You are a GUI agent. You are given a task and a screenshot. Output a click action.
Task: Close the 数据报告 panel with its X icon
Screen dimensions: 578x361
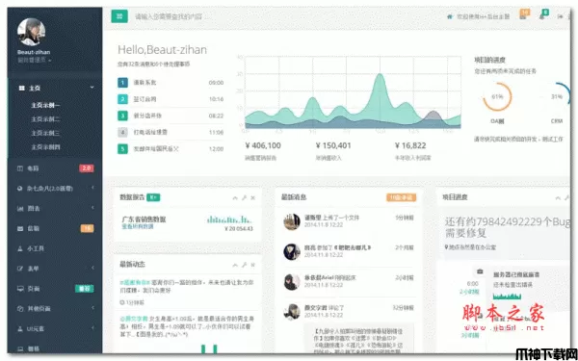pyautogui.click(x=252, y=197)
